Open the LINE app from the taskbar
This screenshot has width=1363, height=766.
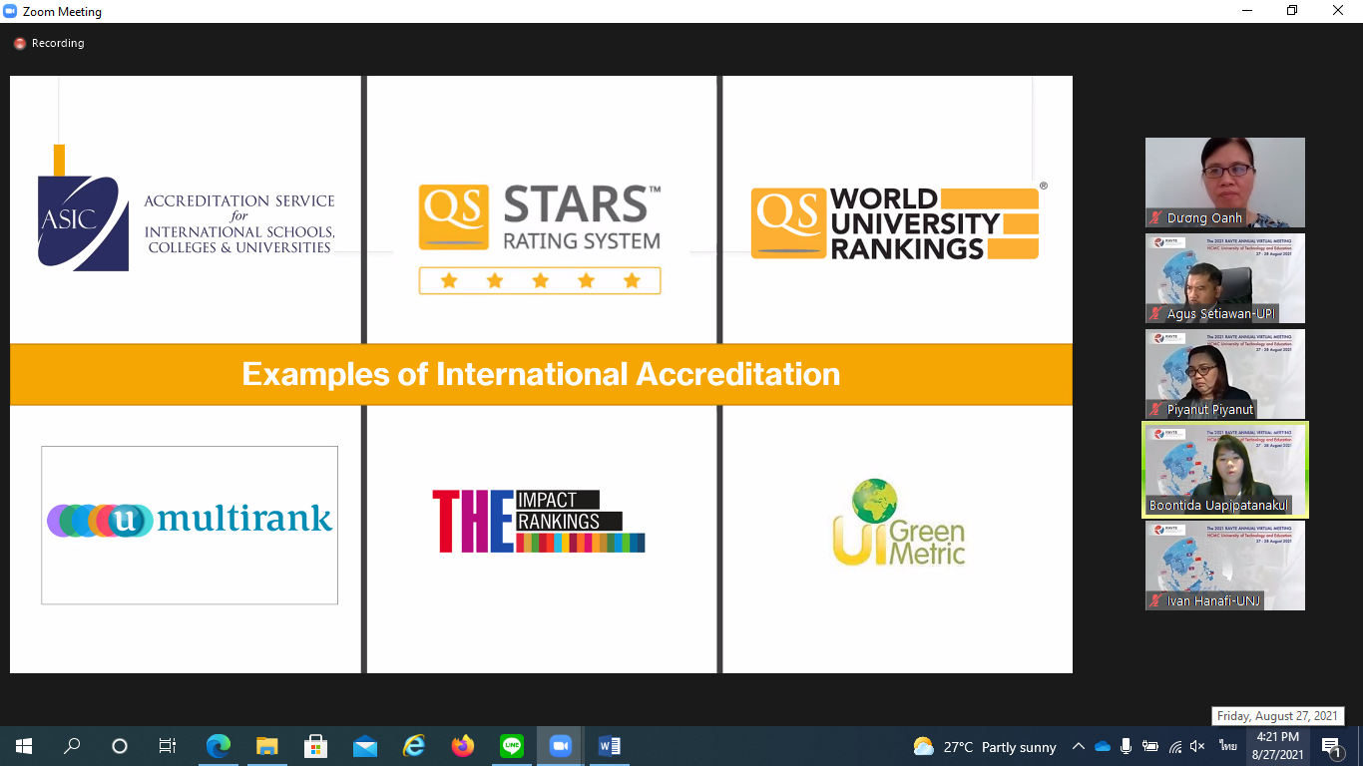(511, 746)
